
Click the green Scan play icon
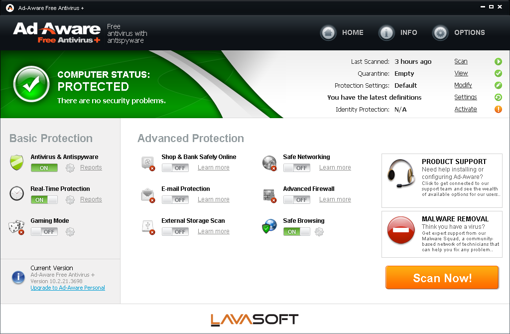[498, 62]
